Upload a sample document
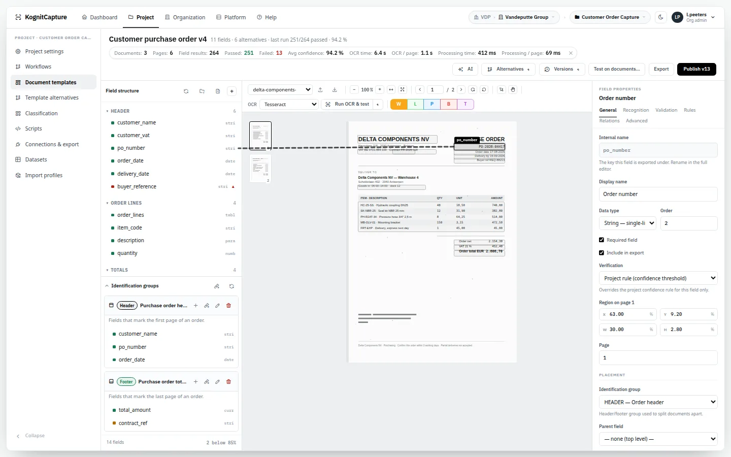Image resolution: width=731 pixels, height=457 pixels. tap(320, 90)
